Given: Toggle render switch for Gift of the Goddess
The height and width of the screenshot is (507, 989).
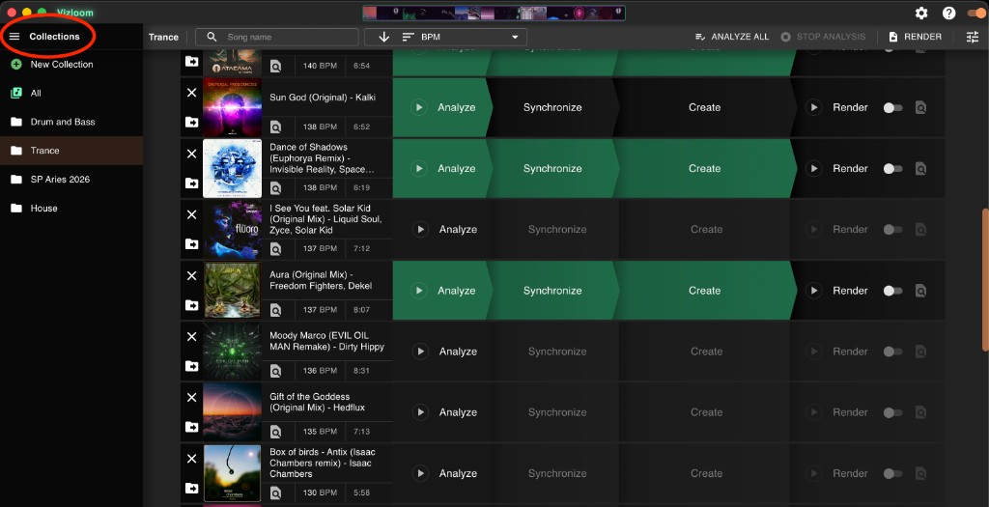Looking at the screenshot, I should 892,412.
